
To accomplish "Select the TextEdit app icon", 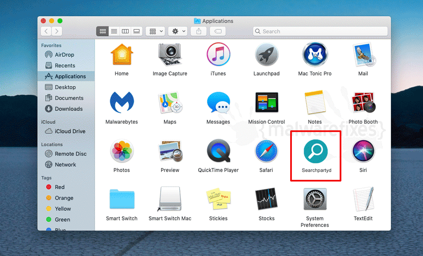I will tap(363, 199).
